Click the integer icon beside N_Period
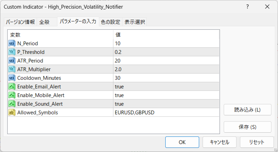The image size is (278, 152). click(x=12, y=44)
